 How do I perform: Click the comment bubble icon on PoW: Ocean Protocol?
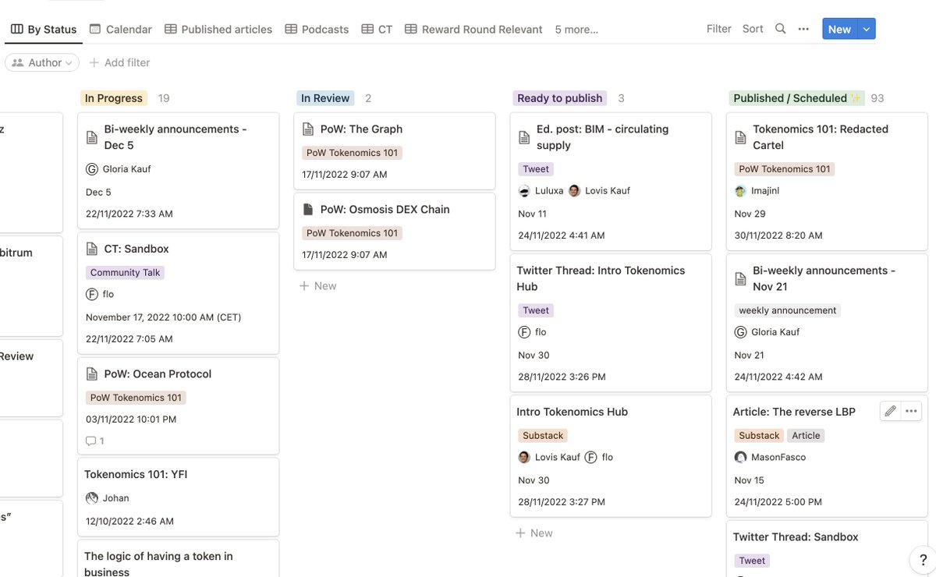coord(90,441)
